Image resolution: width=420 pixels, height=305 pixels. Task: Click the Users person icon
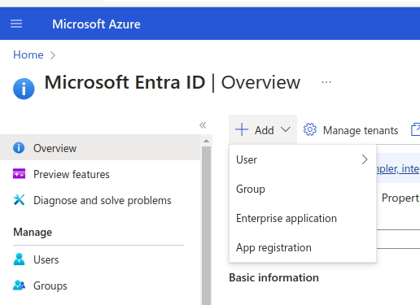[x=19, y=259]
